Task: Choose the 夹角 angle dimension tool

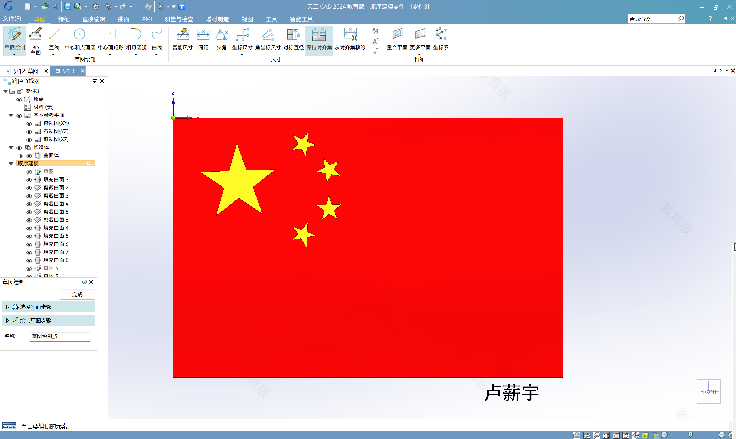Action: pyautogui.click(x=221, y=39)
